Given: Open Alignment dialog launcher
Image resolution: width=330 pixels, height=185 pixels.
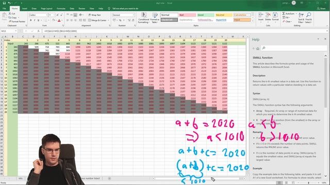Looking at the screenshot, I should point(110,26).
